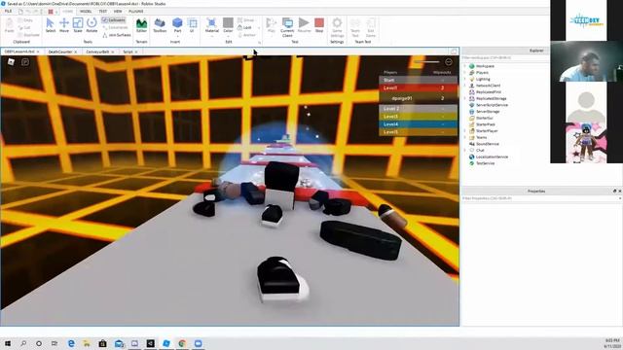
Task: Toggle the Constraints option
Action: coord(115,27)
